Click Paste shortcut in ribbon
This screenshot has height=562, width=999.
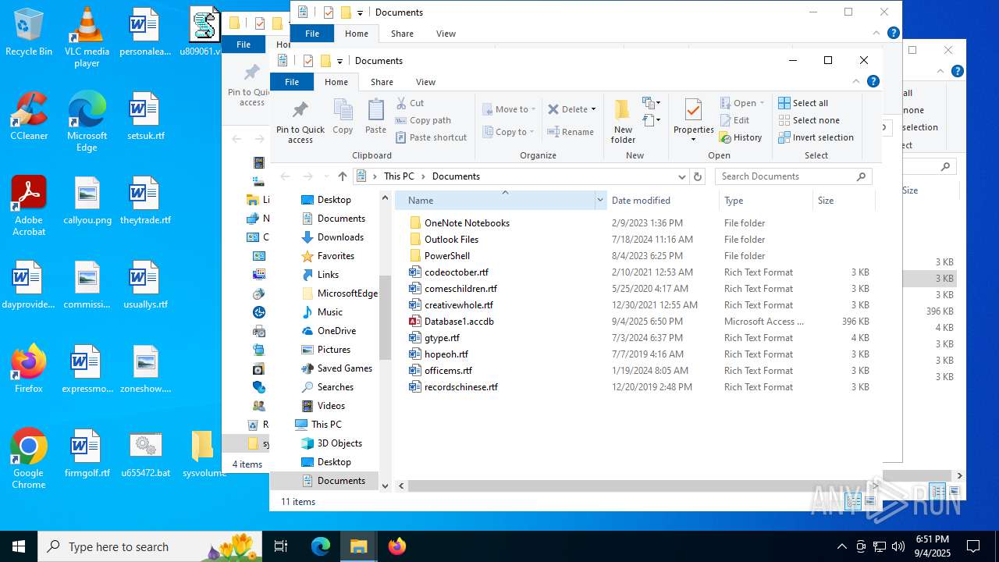431,137
